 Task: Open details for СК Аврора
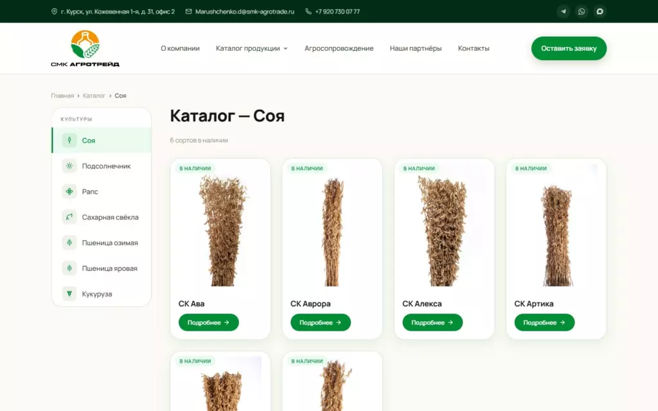[x=321, y=322]
